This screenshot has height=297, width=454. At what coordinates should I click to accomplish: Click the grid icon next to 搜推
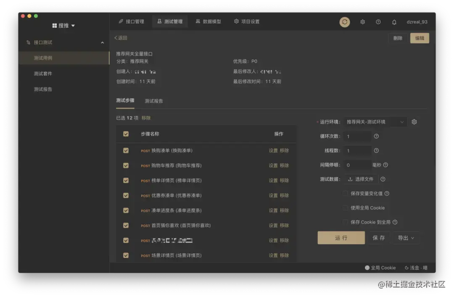pos(54,26)
